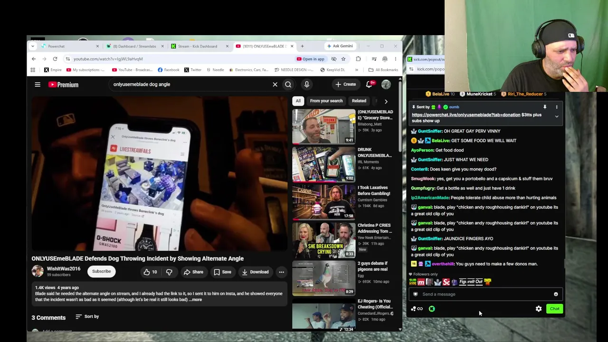This screenshot has width=608, height=342.
Task: Insert the SUB HYPE emote
Action: point(413,282)
